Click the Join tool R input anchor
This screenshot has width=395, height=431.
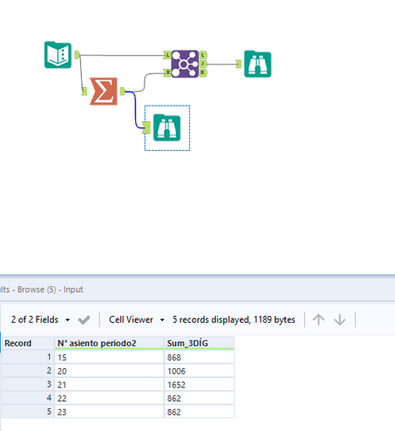point(167,72)
